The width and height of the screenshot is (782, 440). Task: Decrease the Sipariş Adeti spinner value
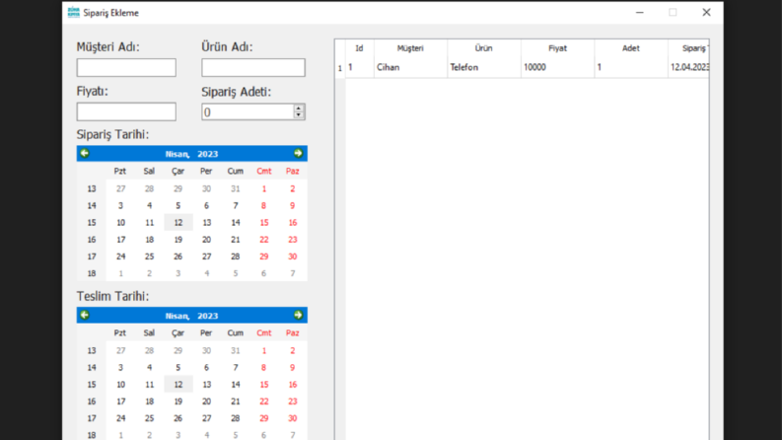[x=298, y=115]
